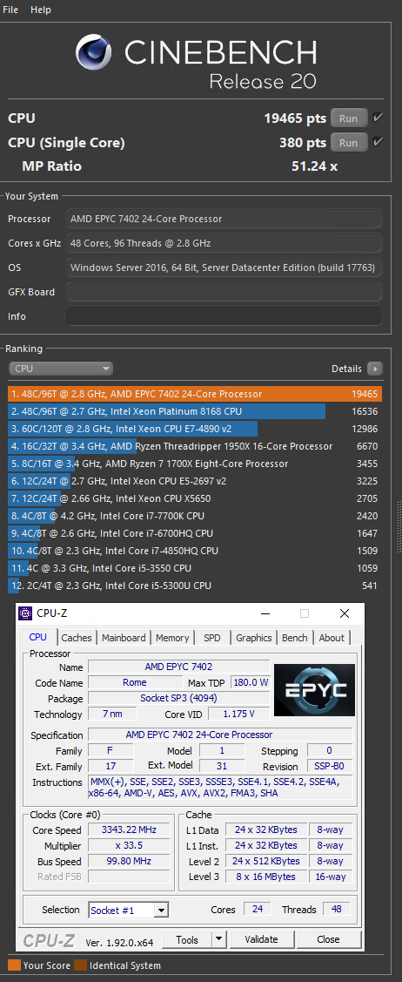Switch to the Mainboard tab
The width and height of the screenshot is (402, 982).
click(x=124, y=638)
